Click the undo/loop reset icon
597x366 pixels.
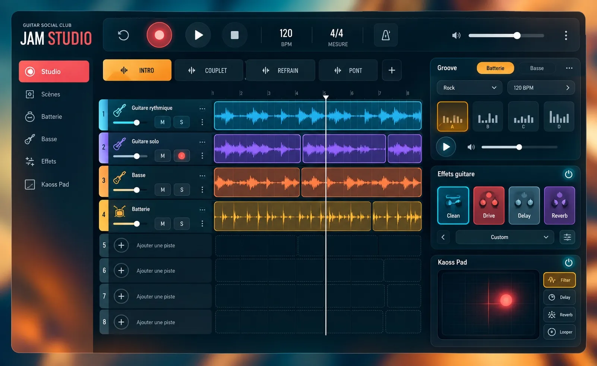click(x=123, y=35)
